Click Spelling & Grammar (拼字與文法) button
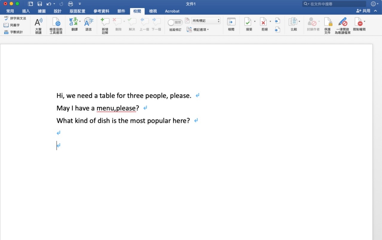The height and width of the screenshot is (240, 382). pos(15,18)
